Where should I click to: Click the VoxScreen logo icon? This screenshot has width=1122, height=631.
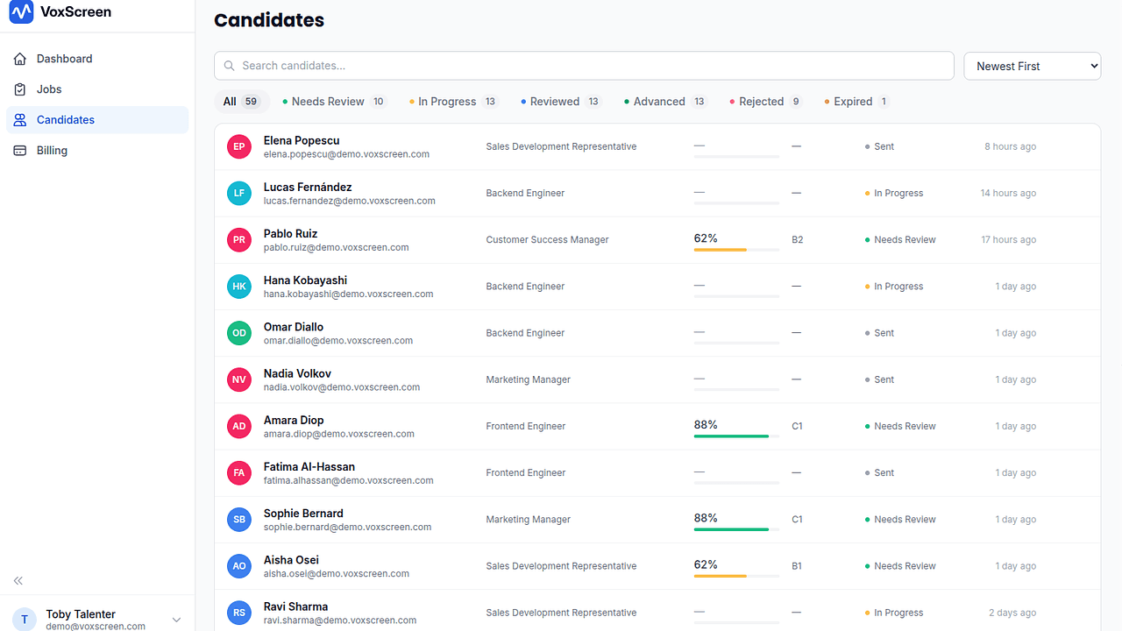pyautogui.click(x=21, y=12)
